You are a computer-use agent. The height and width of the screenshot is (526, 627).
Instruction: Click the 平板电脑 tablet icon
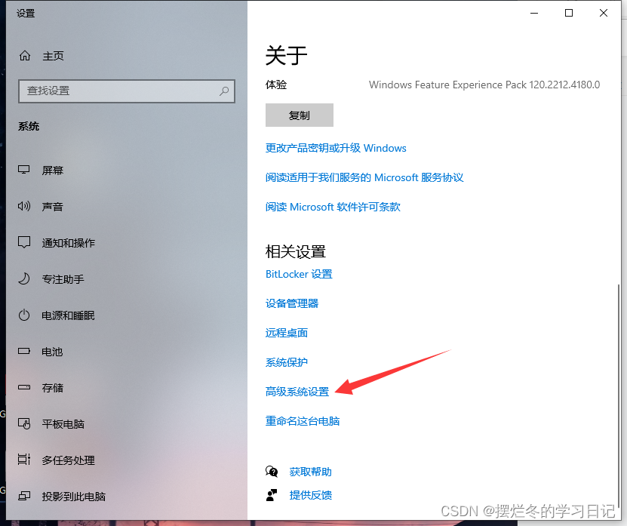point(24,423)
